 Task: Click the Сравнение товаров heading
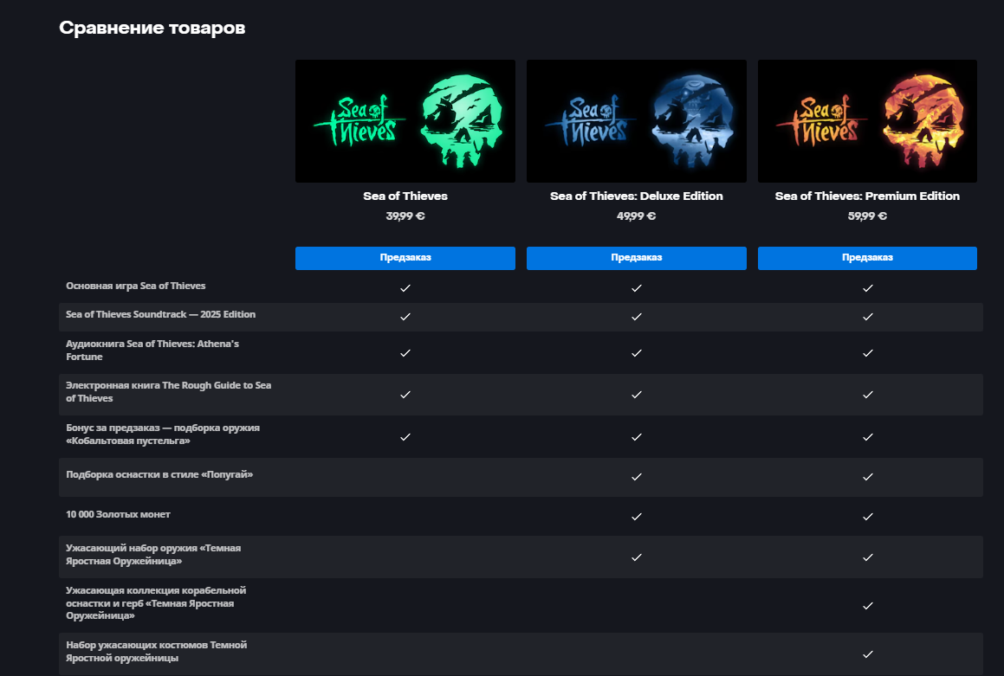coord(152,28)
